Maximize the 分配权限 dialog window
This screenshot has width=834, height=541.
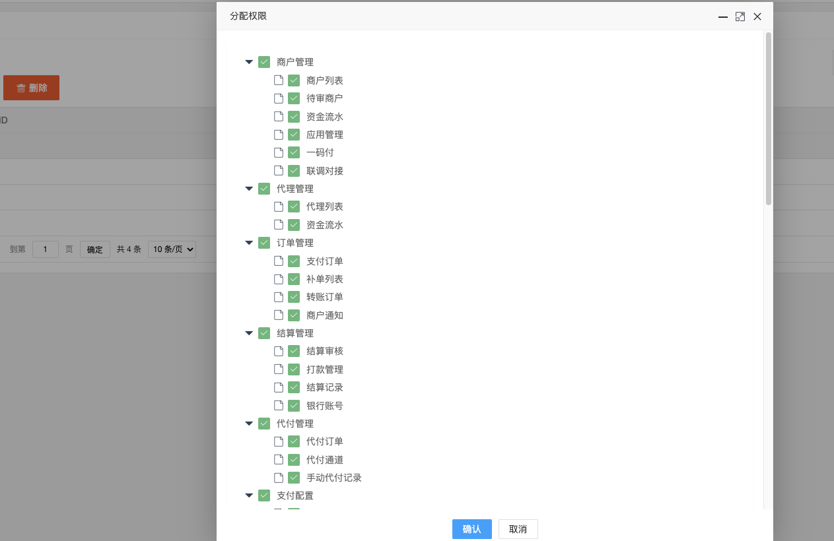(740, 16)
